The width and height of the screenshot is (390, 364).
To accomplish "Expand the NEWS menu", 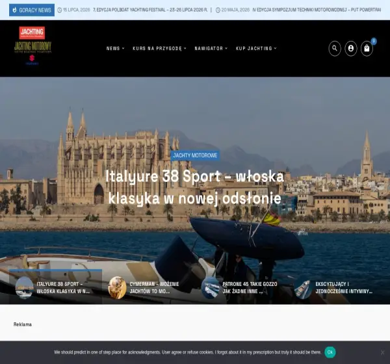I will [116, 48].
